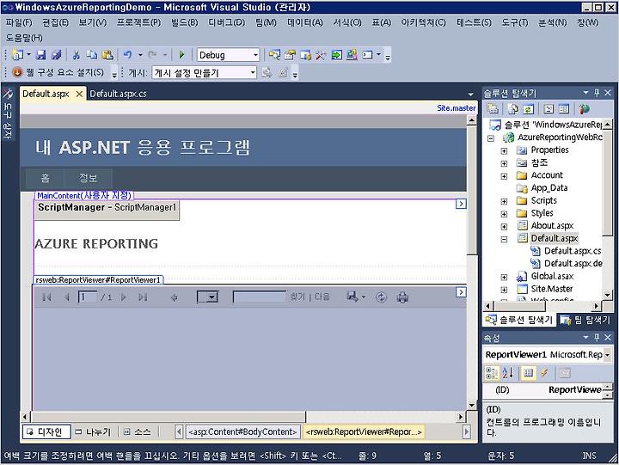Open ScriptManager smart tag arrow
The height and width of the screenshot is (465, 619).
point(461,204)
